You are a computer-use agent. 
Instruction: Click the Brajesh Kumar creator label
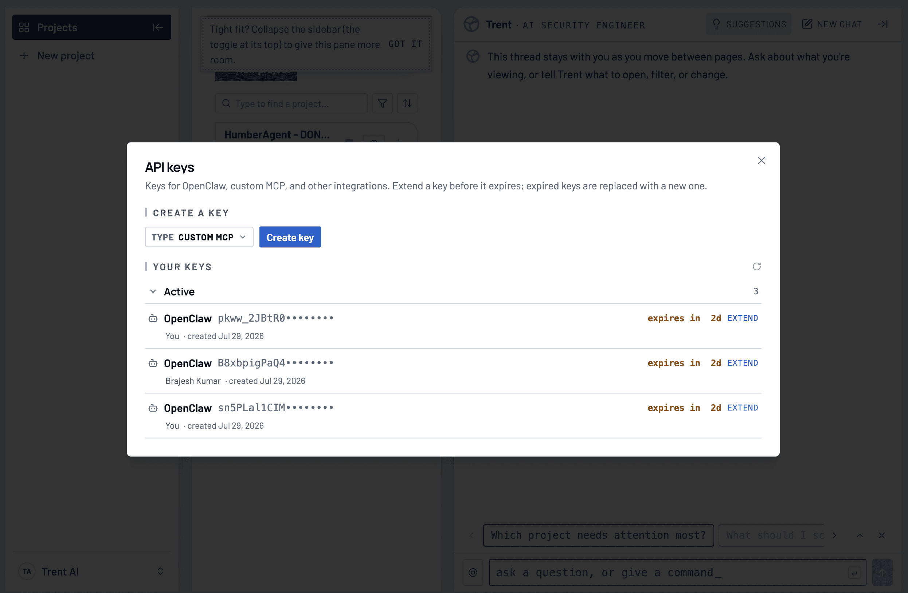[193, 381]
